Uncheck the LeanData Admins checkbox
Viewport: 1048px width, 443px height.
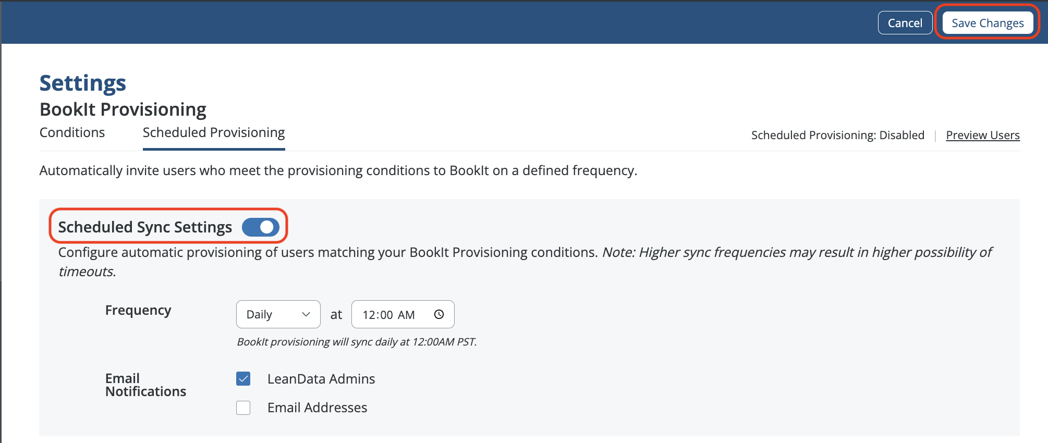(243, 379)
